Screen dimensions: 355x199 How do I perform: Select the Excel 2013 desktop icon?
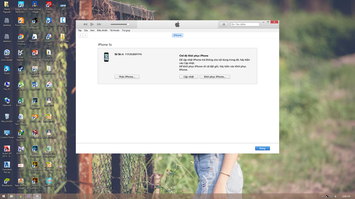[x=21, y=102]
